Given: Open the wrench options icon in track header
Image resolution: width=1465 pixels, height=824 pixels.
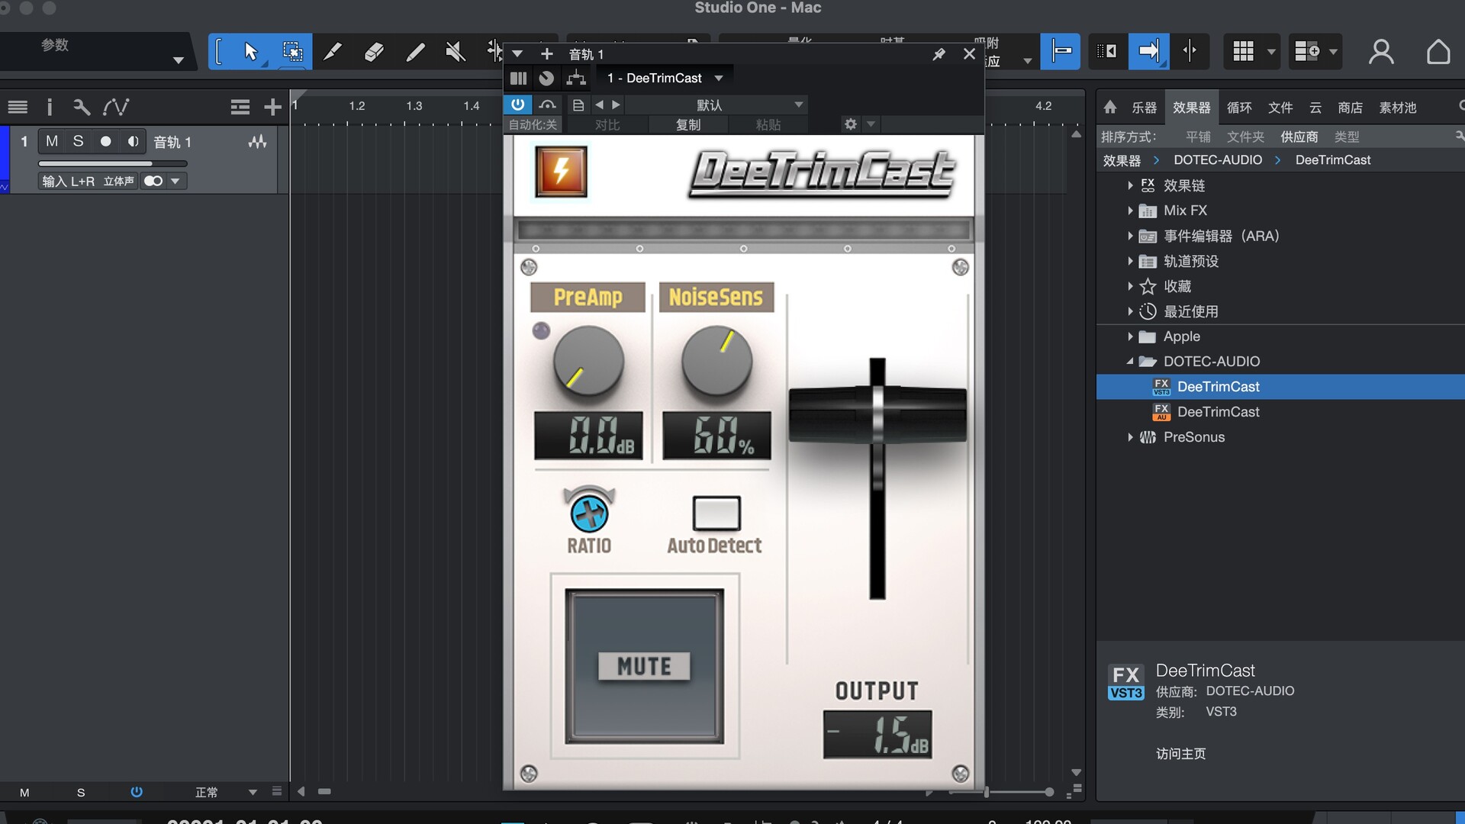Looking at the screenshot, I should 82,107.
